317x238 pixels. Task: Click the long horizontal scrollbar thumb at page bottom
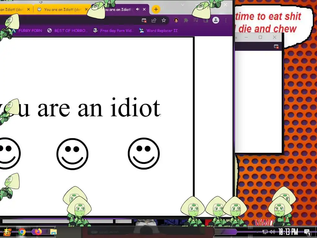pyautogui.click(x=58, y=221)
